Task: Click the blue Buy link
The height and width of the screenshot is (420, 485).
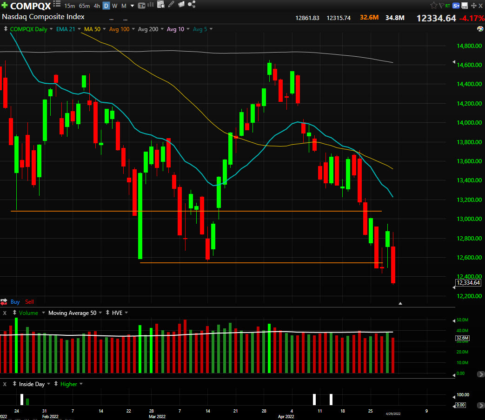Action: click(x=15, y=302)
